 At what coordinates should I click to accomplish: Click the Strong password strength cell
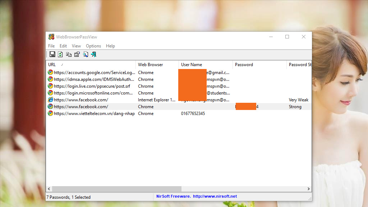click(295, 106)
